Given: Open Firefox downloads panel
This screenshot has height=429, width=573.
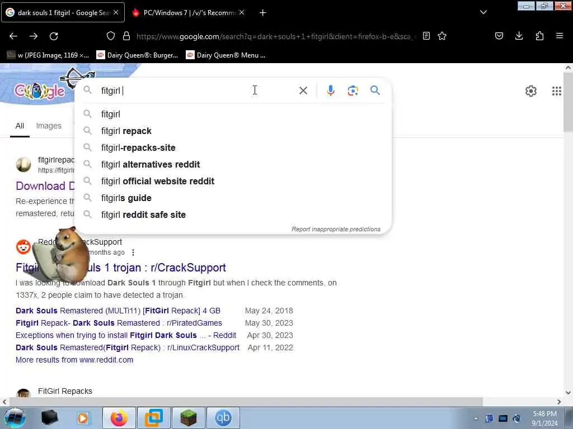Looking at the screenshot, I should coord(519,36).
